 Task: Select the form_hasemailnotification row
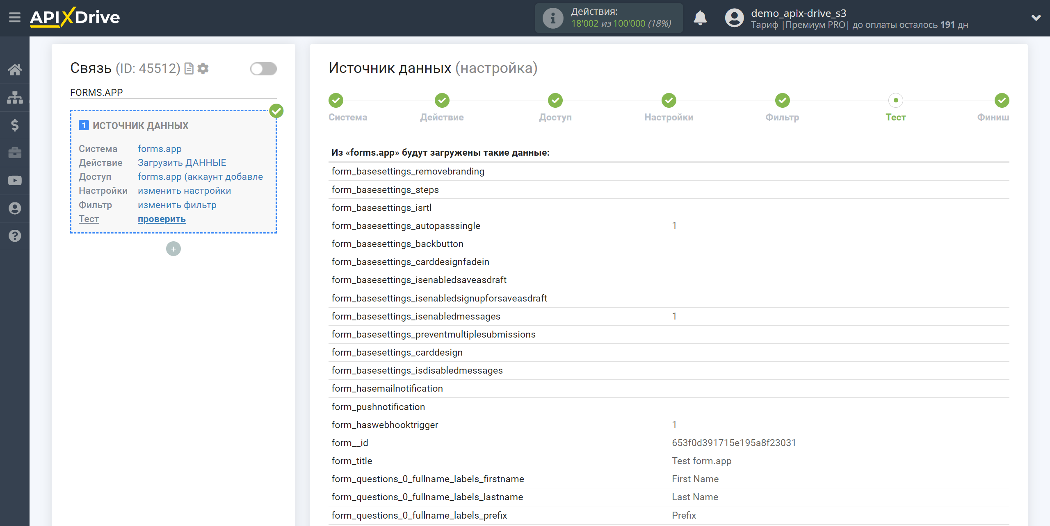(669, 388)
